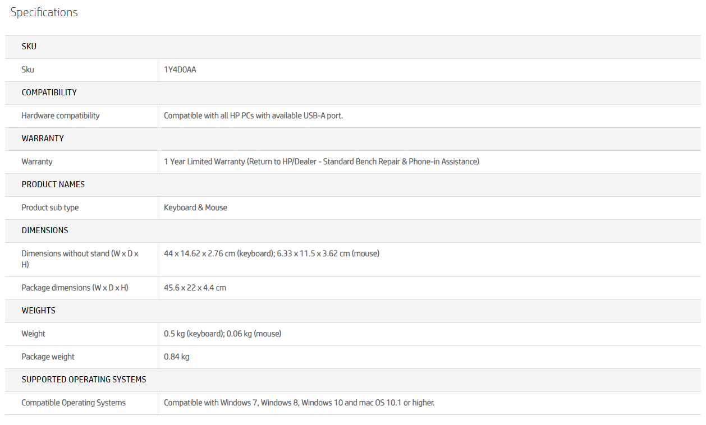Viewport: 706px width, 425px height.
Task: Click the Package dimensions row label
Action: pyautogui.click(x=75, y=288)
